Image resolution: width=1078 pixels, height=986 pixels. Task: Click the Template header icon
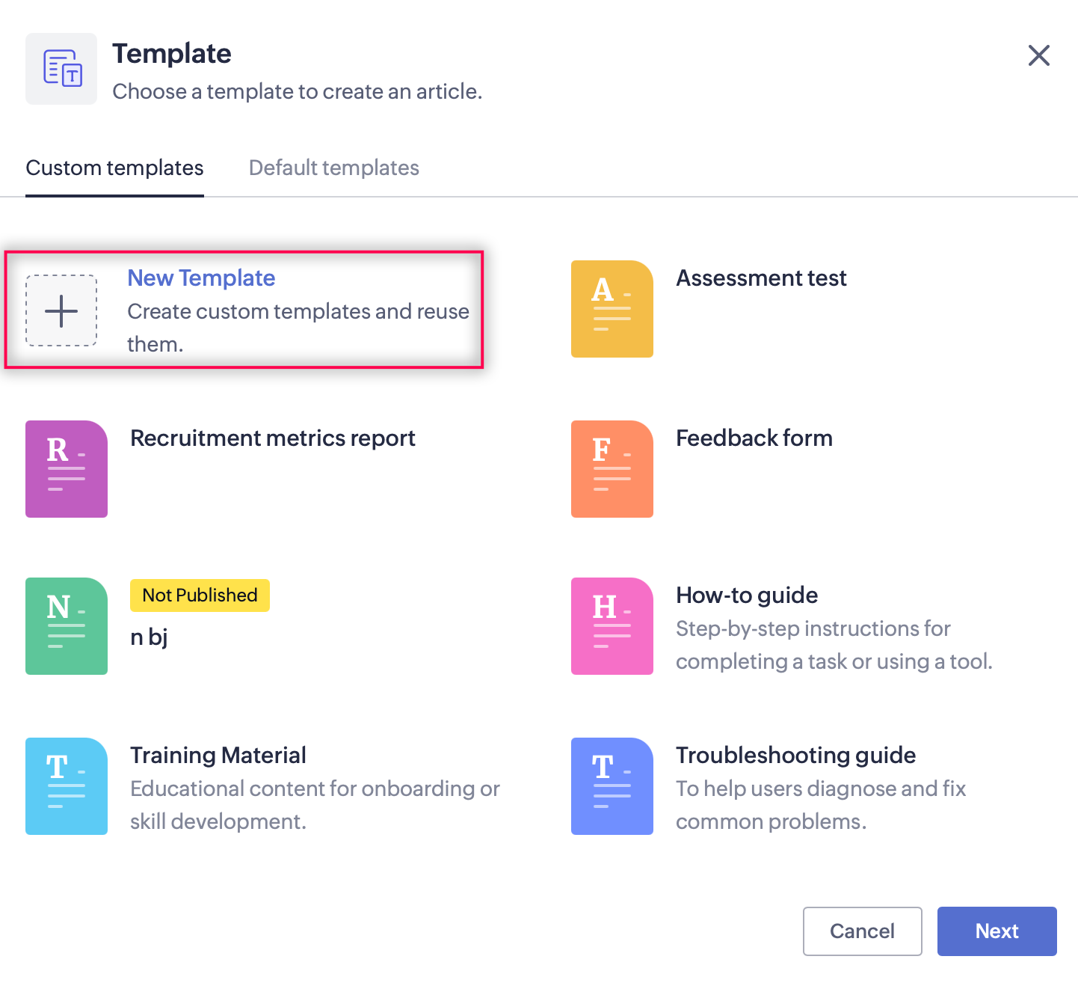coord(61,69)
